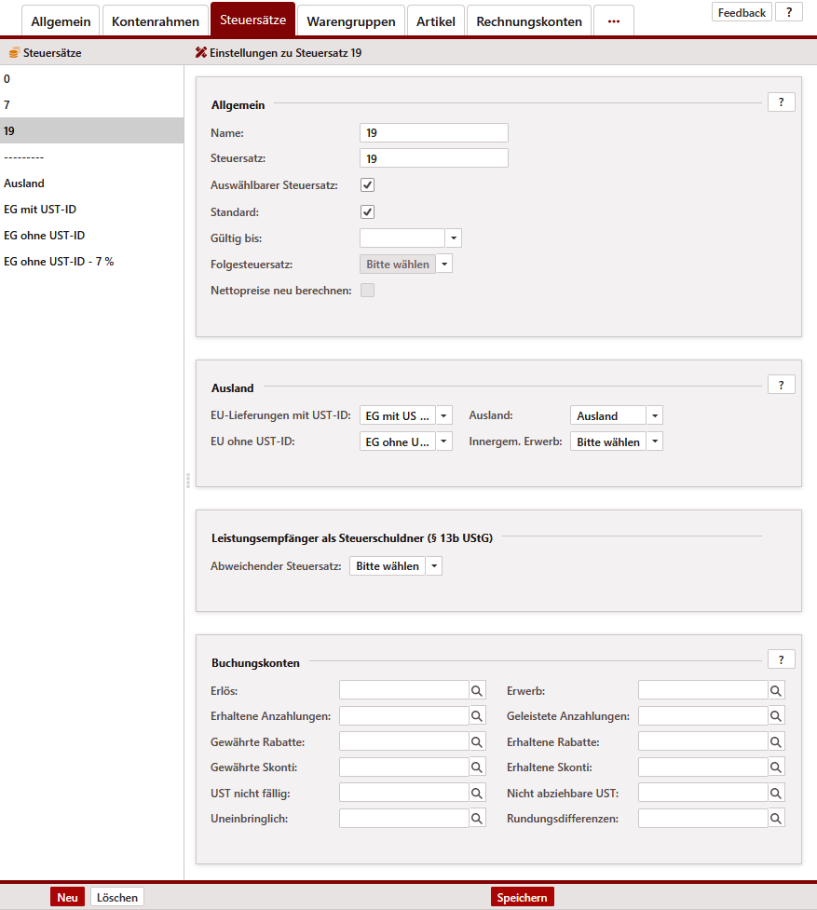Search accounts for Erhaltene Skonti

[776, 767]
